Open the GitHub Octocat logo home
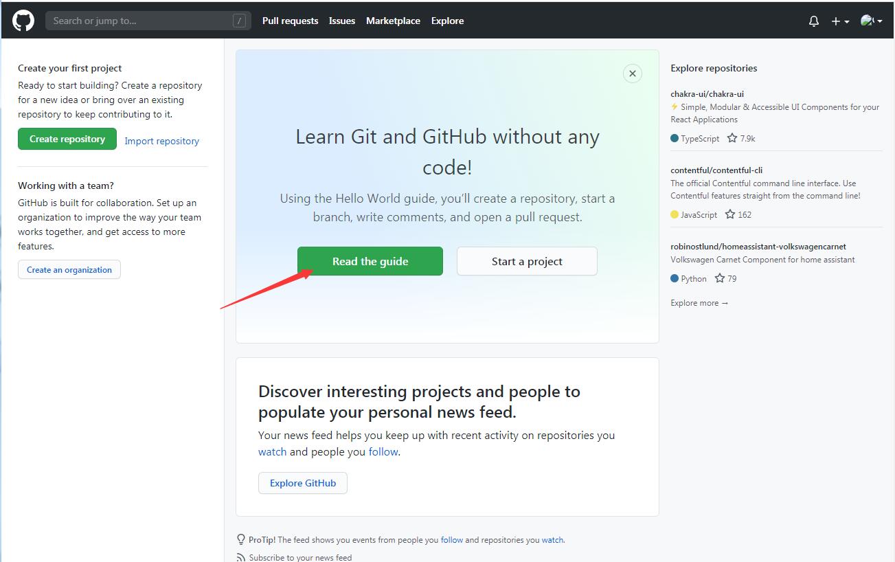895x562 pixels. coord(23,21)
